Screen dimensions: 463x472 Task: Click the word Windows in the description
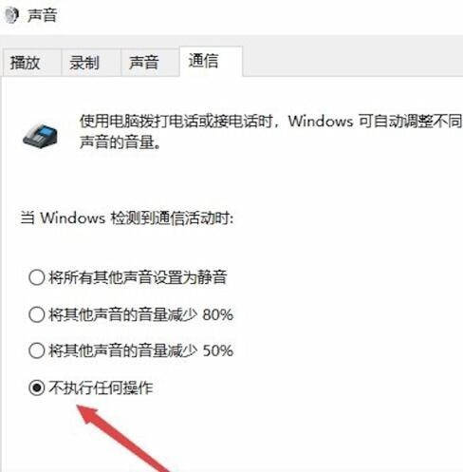321,122
